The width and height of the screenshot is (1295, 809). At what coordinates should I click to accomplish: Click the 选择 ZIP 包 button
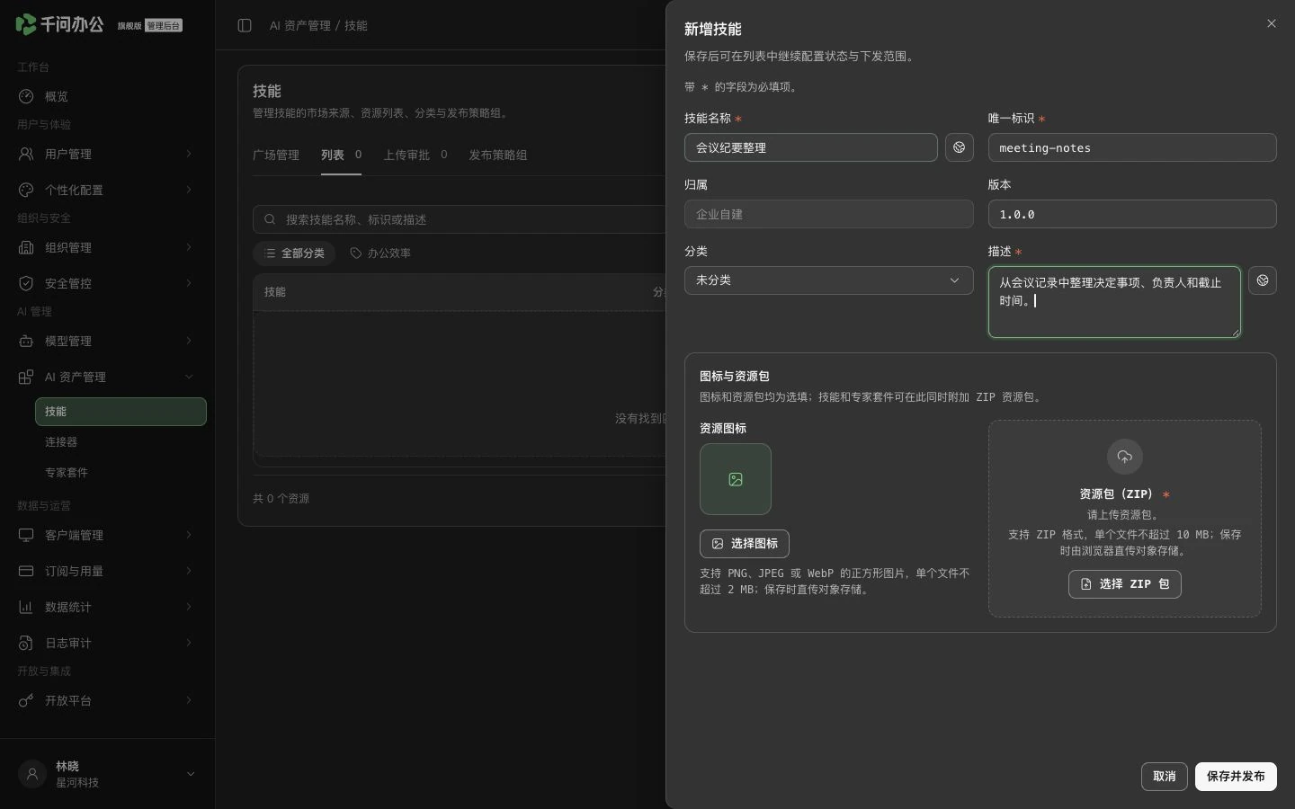(x=1124, y=584)
